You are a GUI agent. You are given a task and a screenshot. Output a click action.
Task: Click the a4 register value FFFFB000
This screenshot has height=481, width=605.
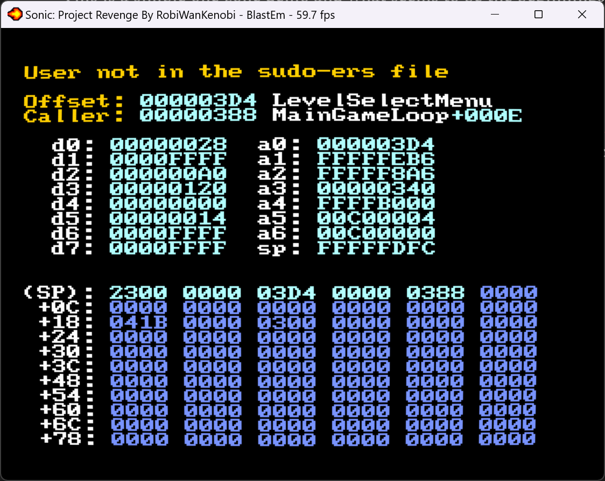pos(376,203)
